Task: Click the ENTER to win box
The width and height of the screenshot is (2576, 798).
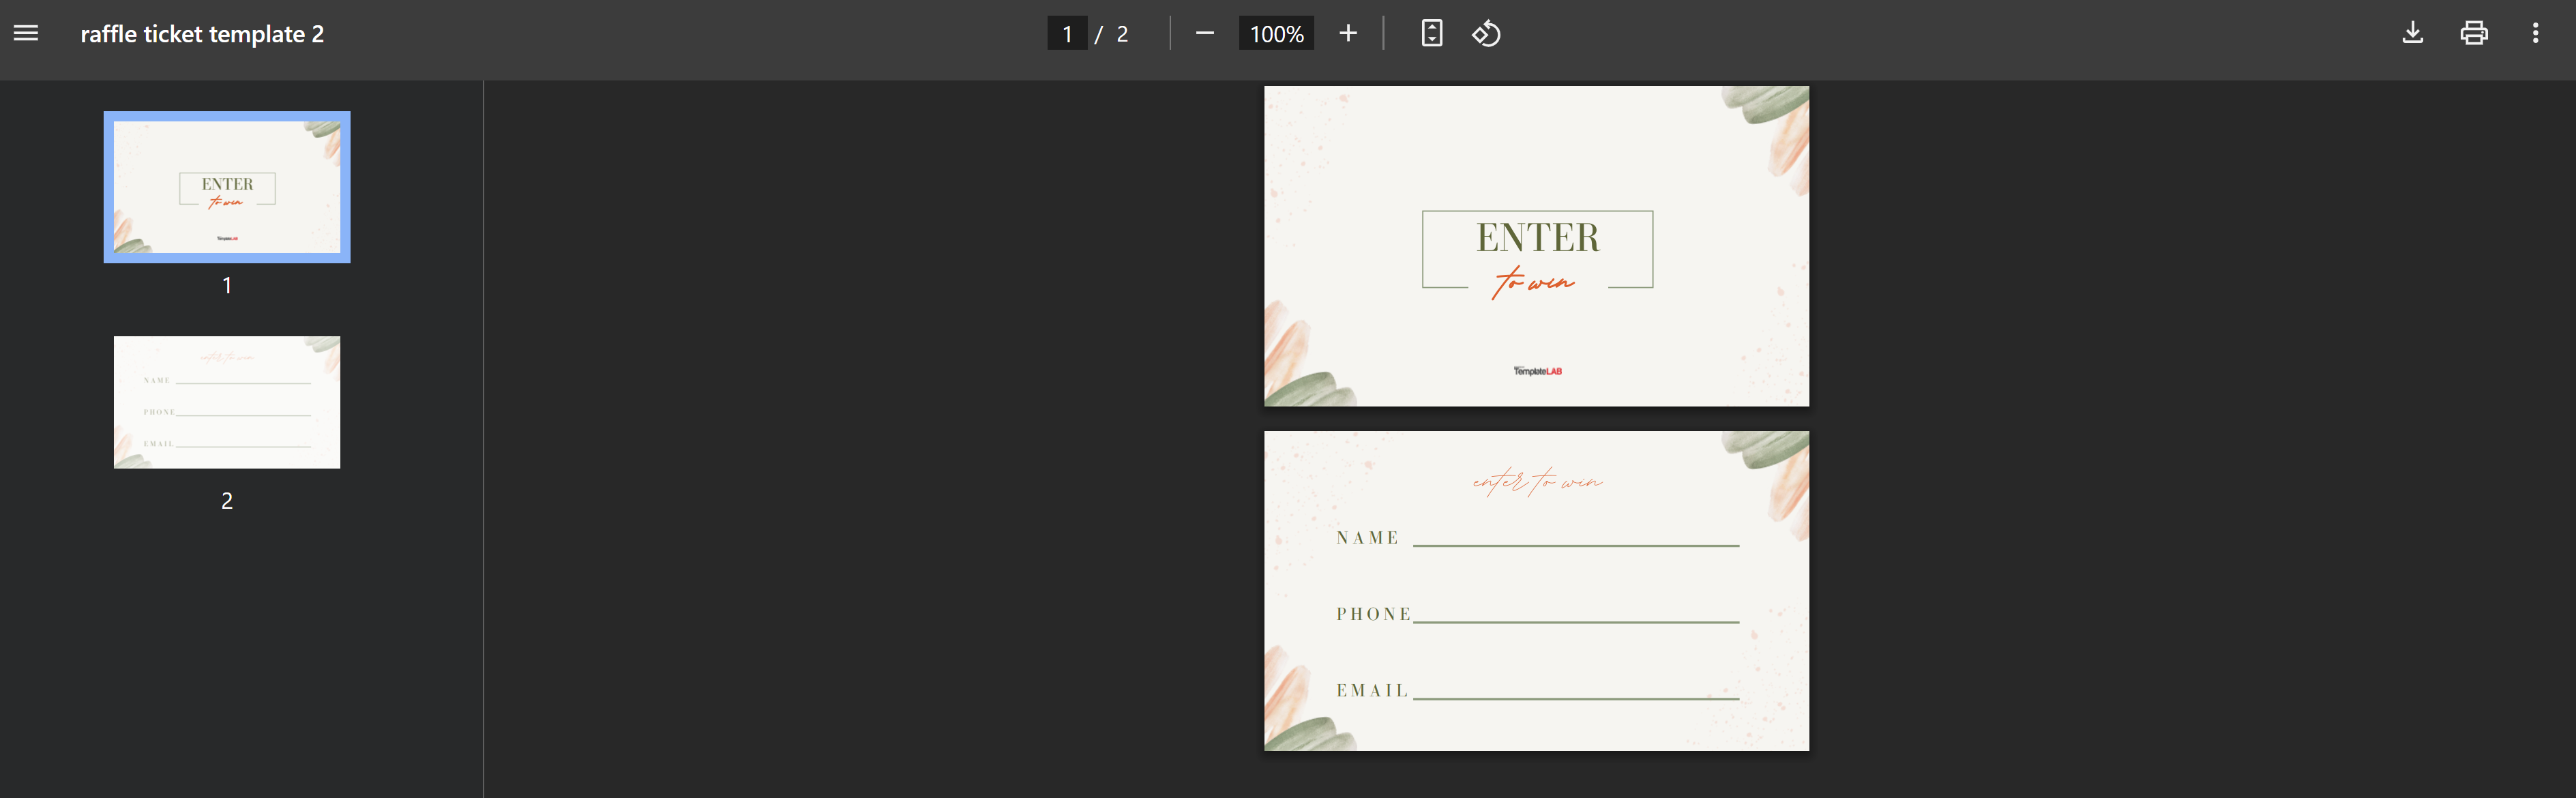Action: coord(1537,250)
